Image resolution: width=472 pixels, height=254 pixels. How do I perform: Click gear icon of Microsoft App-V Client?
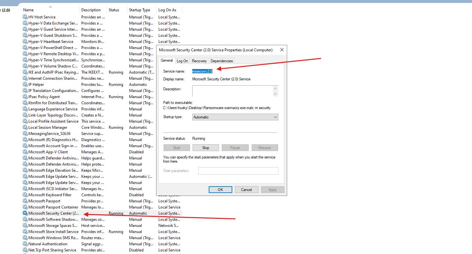coord(25,152)
